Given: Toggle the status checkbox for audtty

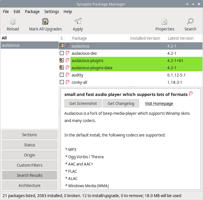Looking at the screenshot, I should pyautogui.click(x=62, y=75).
